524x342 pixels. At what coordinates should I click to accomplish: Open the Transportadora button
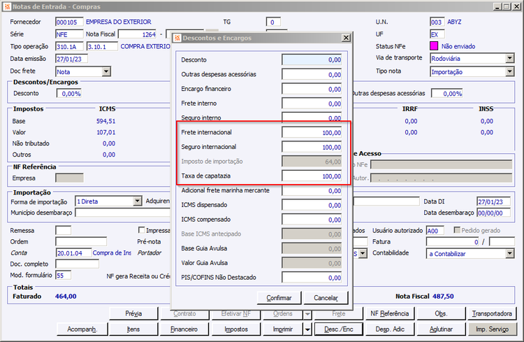[493, 313]
